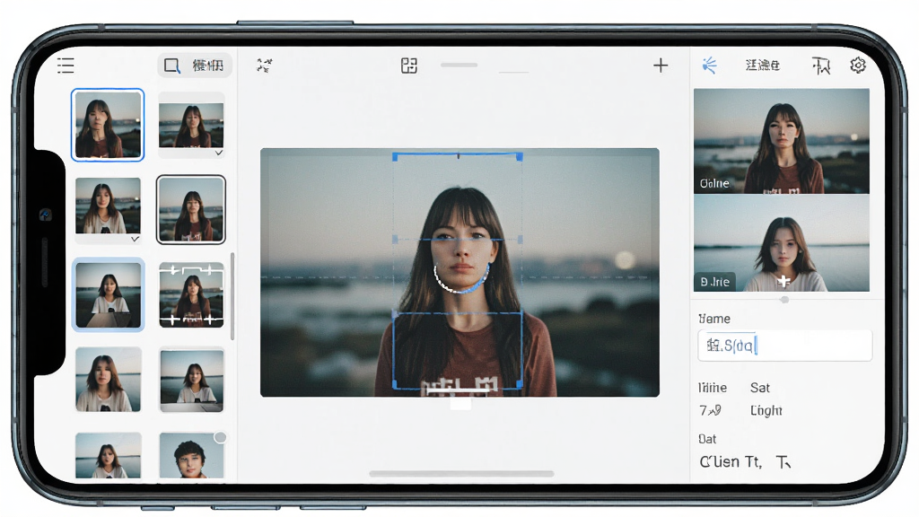Click the 'Light' value text
Viewport: 919px width, 517px height.
tap(766, 410)
